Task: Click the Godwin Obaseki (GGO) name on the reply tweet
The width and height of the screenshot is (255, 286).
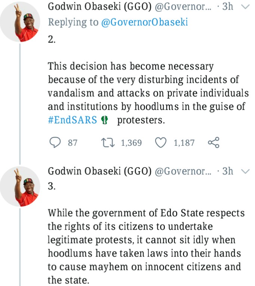Action: (x=99, y=7)
